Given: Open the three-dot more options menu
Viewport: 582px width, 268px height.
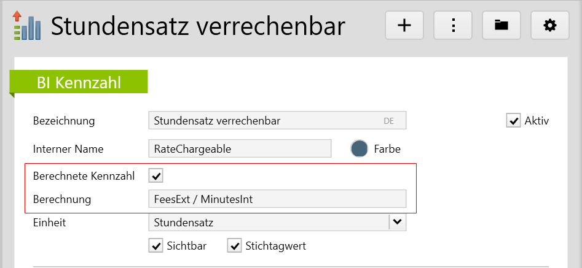Looking at the screenshot, I should (x=453, y=25).
